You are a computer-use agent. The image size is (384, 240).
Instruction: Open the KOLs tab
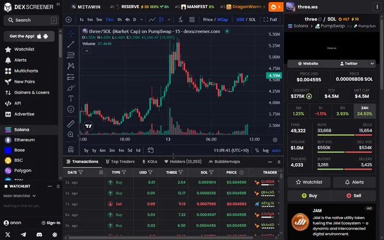pyautogui.click(x=150, y=162)
